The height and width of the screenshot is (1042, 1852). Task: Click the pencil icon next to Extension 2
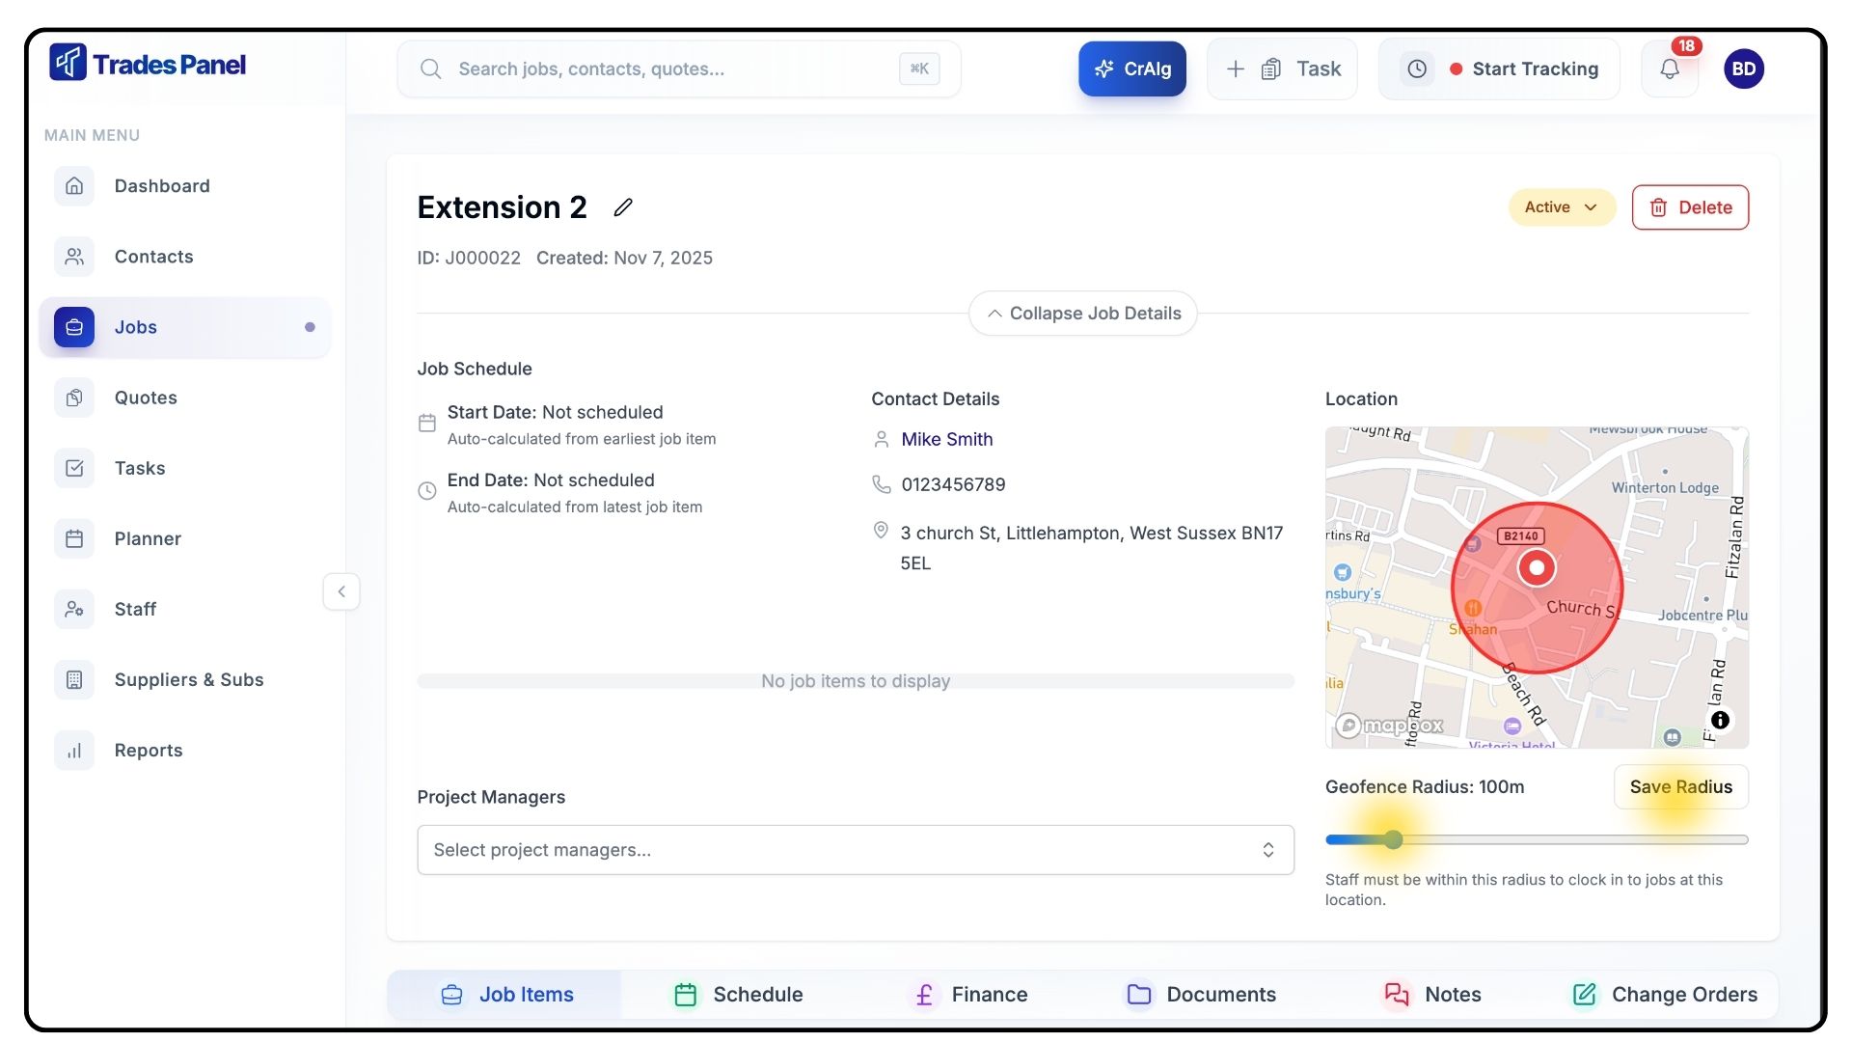coord(623,207)
